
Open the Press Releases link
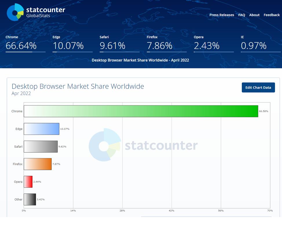coord(221,15)
